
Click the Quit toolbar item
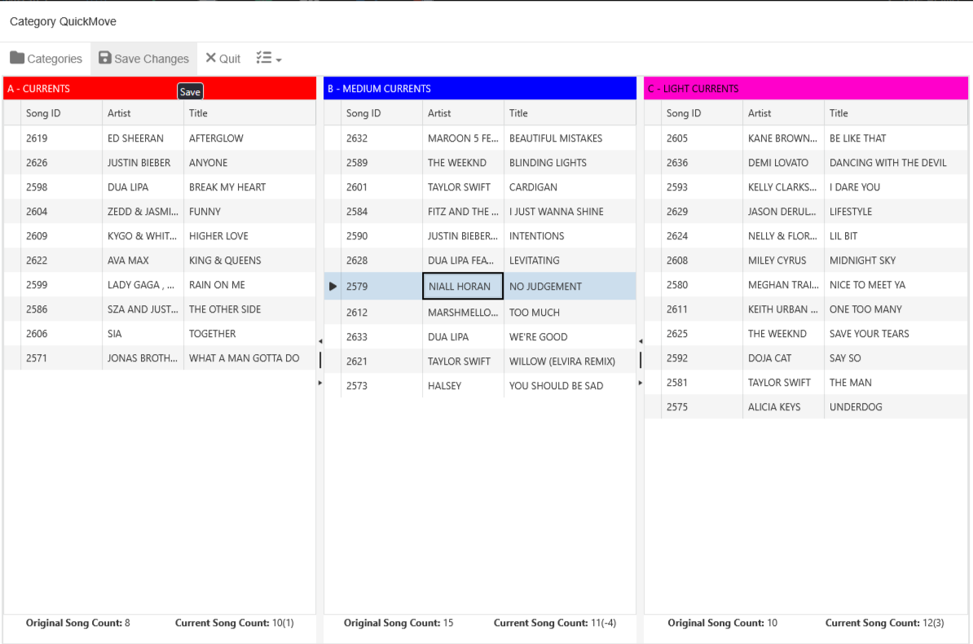point(222,58)
